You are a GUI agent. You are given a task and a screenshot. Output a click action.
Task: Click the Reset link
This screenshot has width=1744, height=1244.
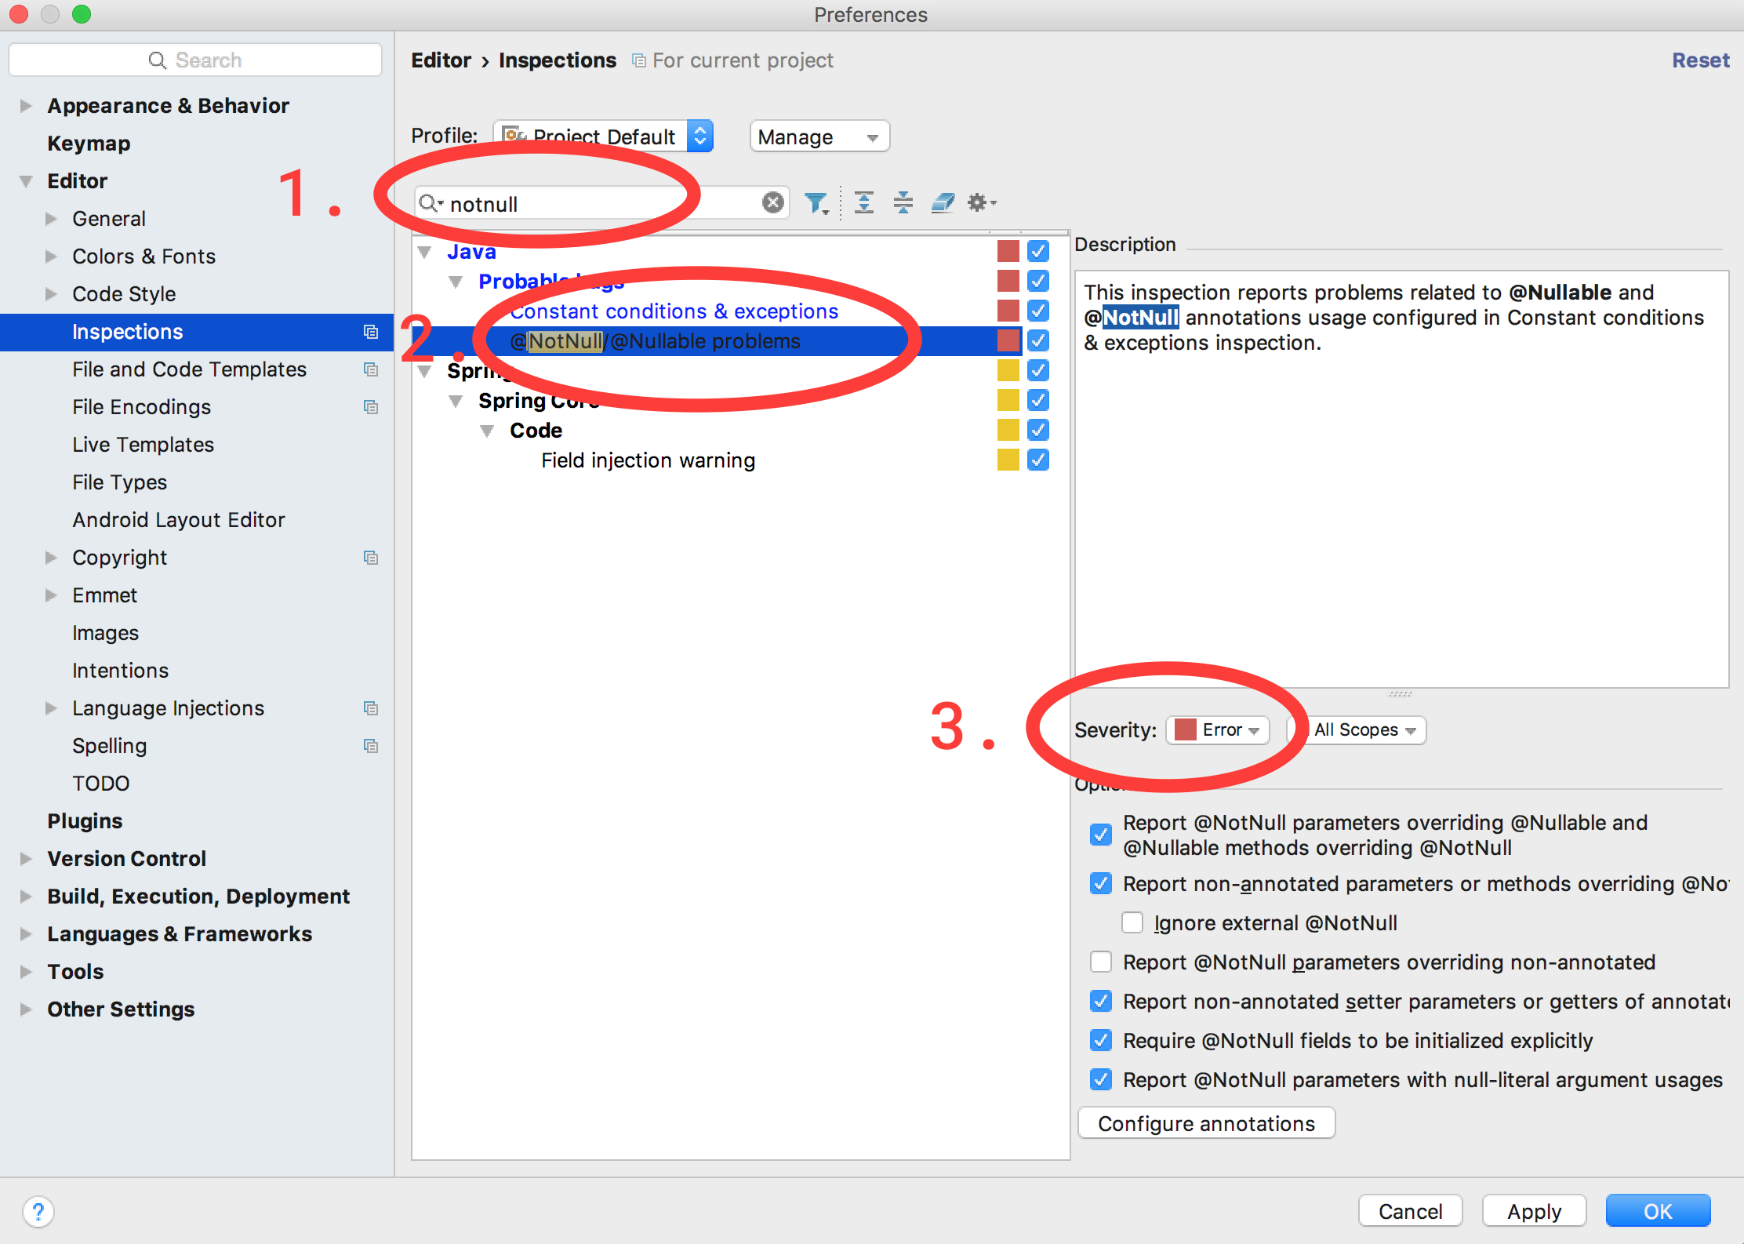pos(1699,60)
